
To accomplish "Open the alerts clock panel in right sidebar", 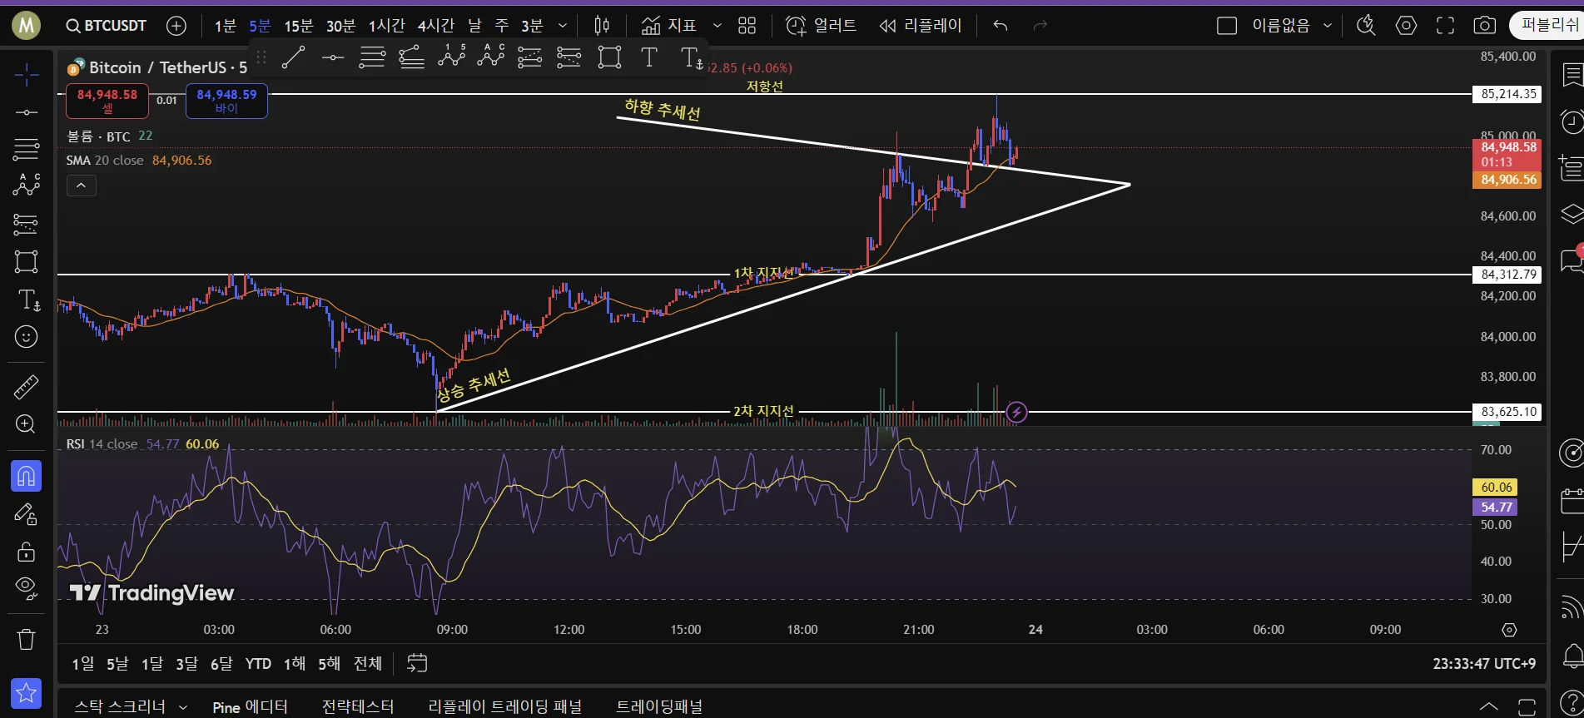I will coord(1572,121).
